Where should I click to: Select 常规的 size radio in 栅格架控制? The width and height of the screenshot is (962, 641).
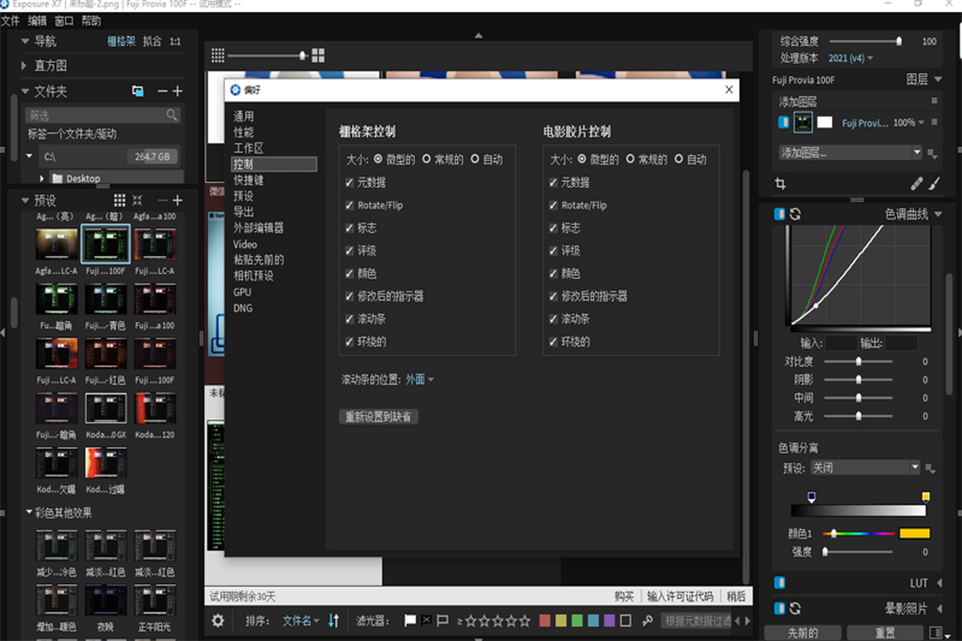pos(426,159)
